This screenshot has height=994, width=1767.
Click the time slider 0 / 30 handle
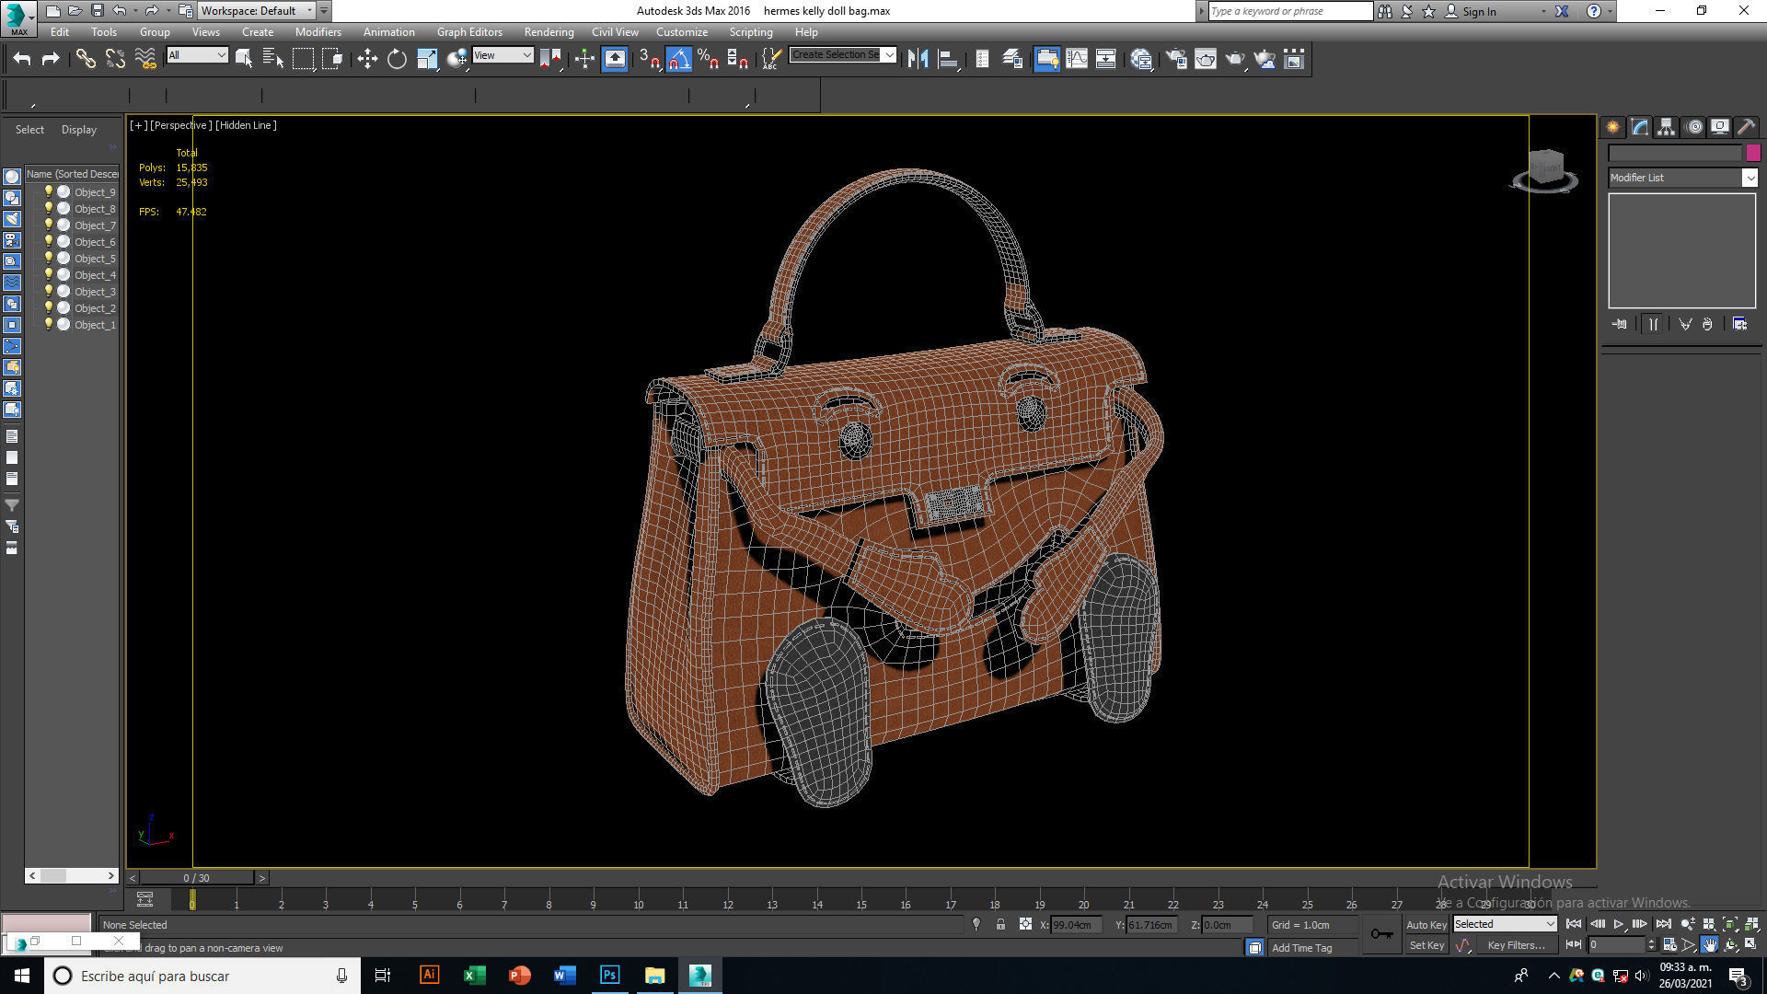197,878
